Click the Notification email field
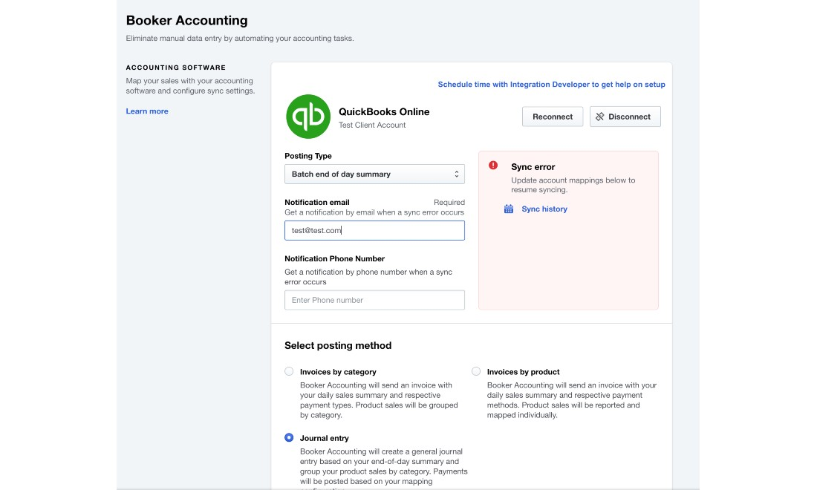Image resolution: width=817 pixels, height=490 pixels. (374, 231)
